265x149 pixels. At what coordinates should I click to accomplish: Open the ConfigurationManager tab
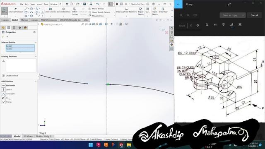(x=14, y=28)
